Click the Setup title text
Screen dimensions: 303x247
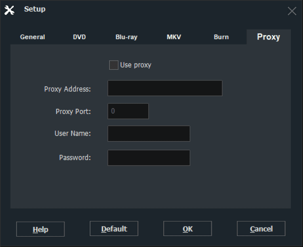tap(35, 9)
